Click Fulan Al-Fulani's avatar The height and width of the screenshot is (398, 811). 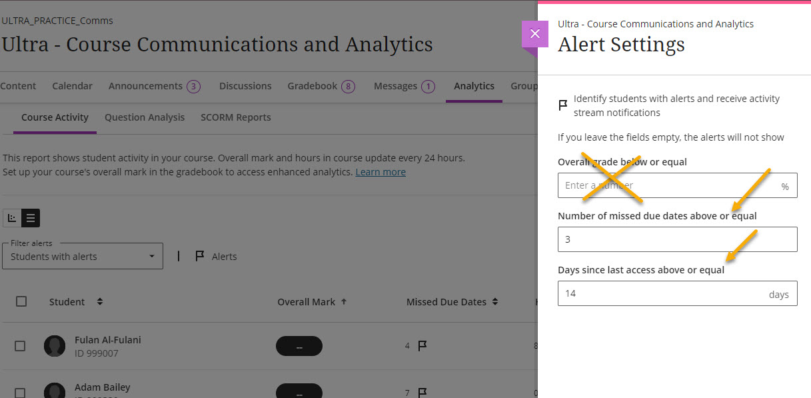pos(55,346)
